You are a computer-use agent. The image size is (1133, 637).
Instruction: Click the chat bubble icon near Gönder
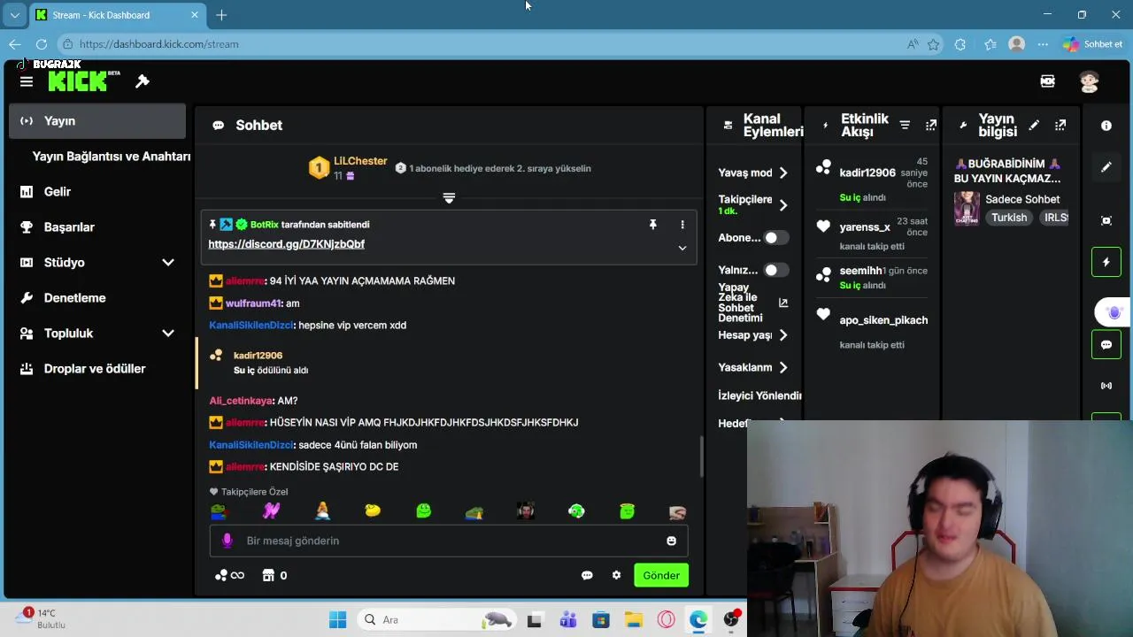click(587, 575)
